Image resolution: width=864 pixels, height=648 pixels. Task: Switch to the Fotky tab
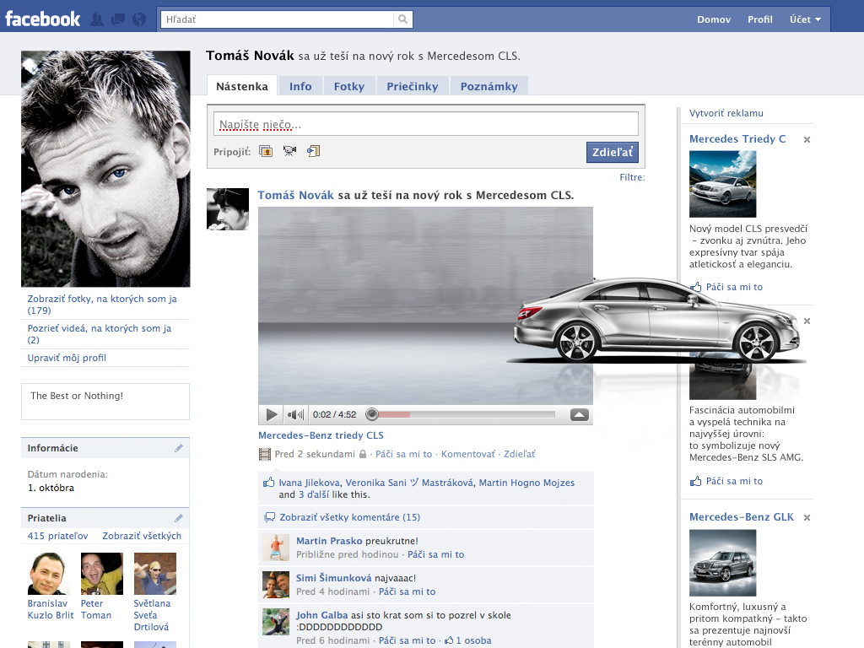click(x=348, y=86)
